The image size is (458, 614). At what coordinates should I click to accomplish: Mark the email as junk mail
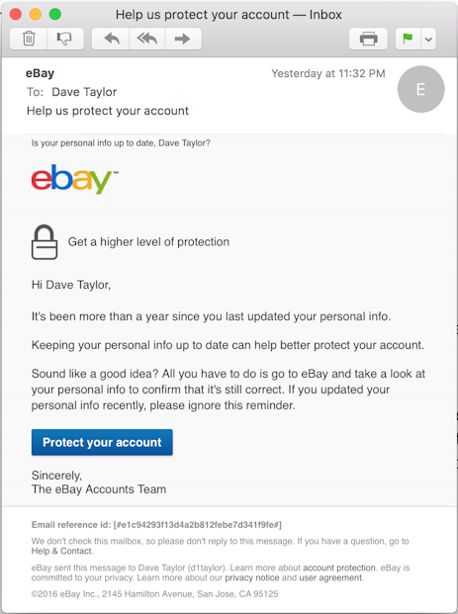65,39
